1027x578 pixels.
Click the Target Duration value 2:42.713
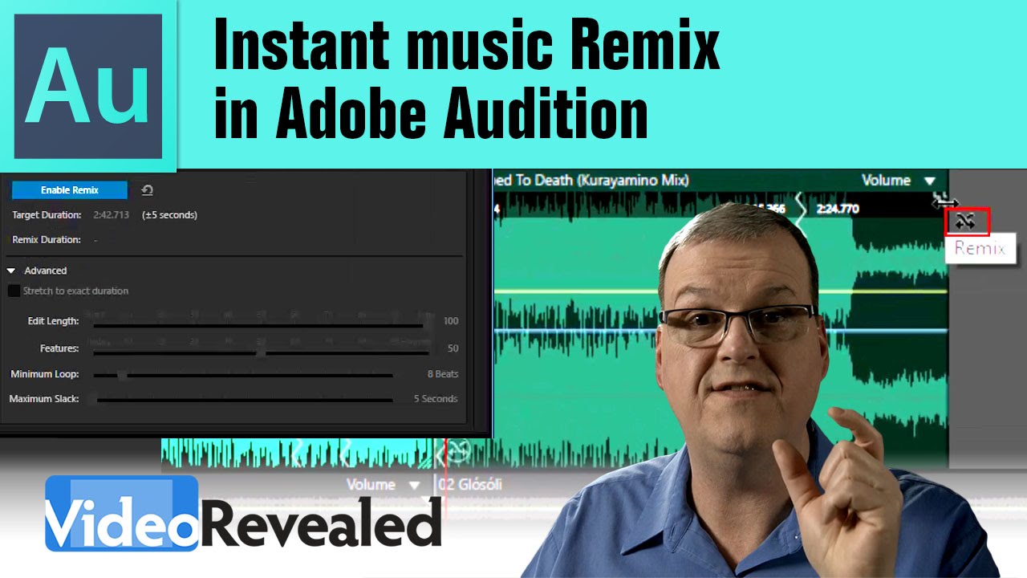pyautogui.click(x=111, y=214)
